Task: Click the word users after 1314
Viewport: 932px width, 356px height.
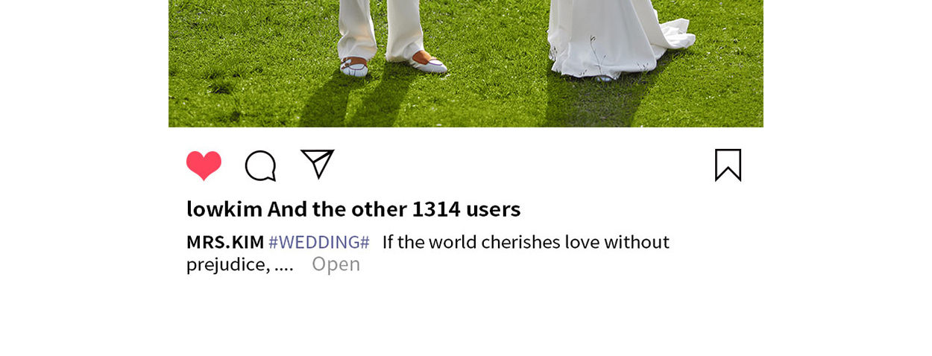Action: click(x=493, y=209)
